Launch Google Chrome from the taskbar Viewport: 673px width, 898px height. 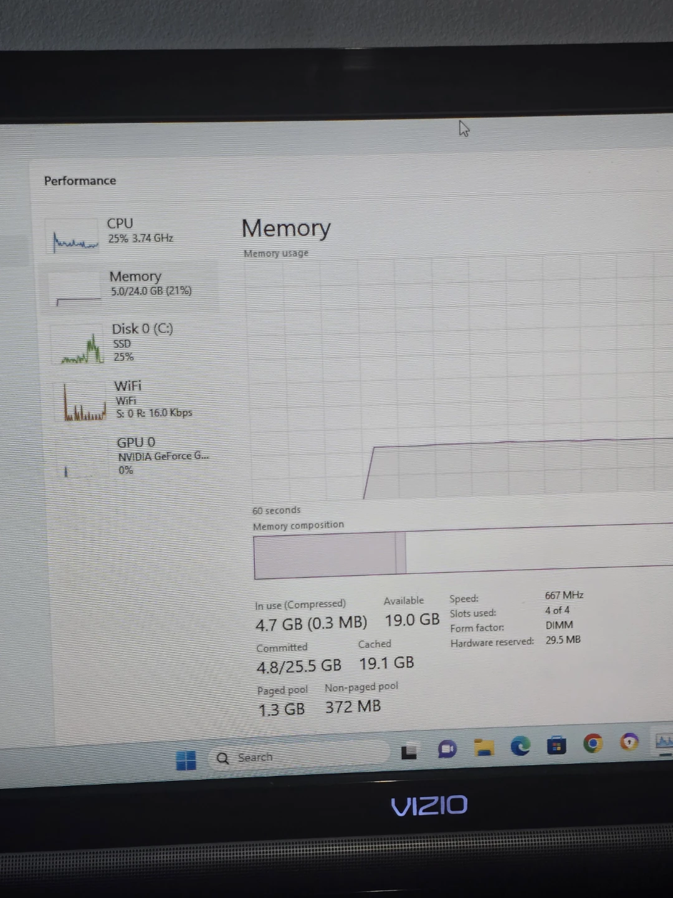pos(593,743)
